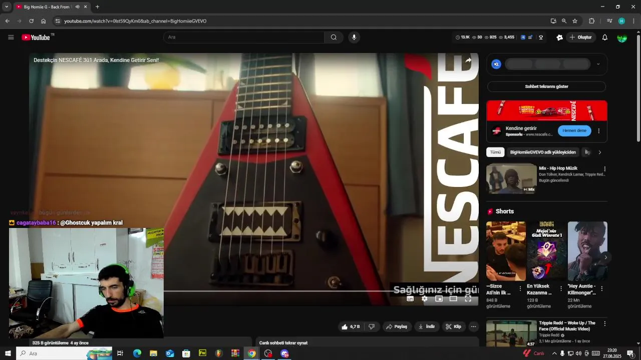This screenshot has width=641, height=360.
Task: Focus the YouTube Ara search field
Action: pyautogui.click(x=244, y=37)
